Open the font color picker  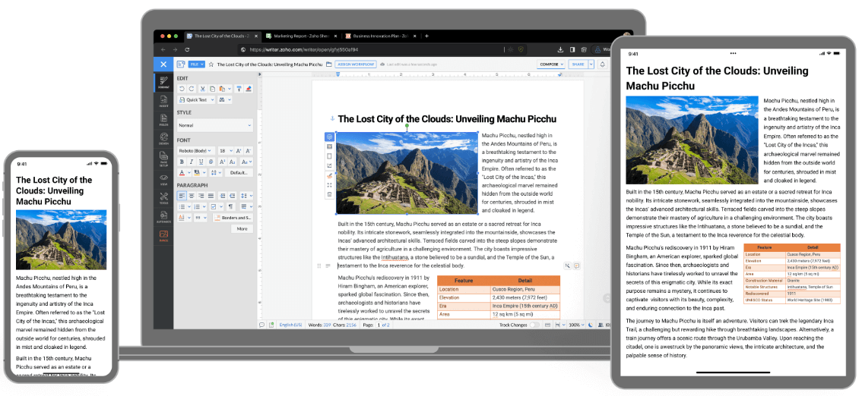point(185,173)
